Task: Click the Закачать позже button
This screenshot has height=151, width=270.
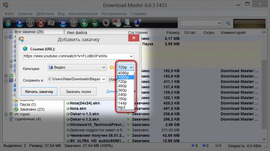Action: click(78, 91)
